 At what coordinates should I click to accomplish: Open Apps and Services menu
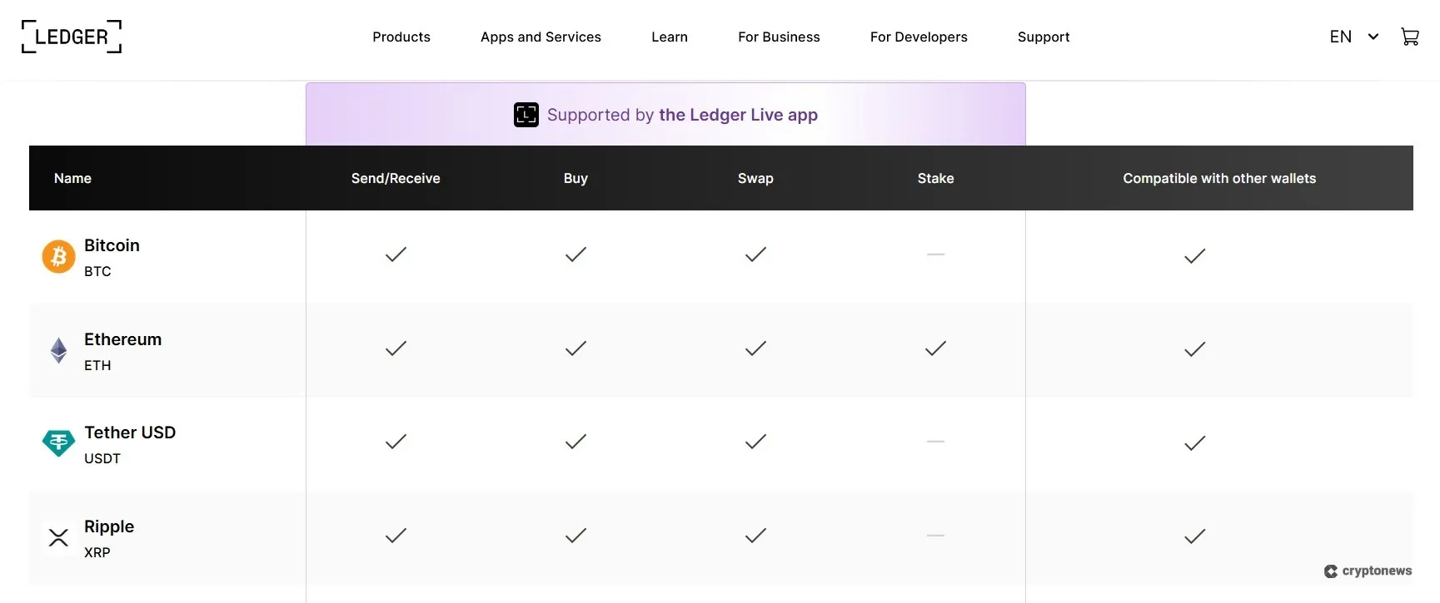click(541, 37)
